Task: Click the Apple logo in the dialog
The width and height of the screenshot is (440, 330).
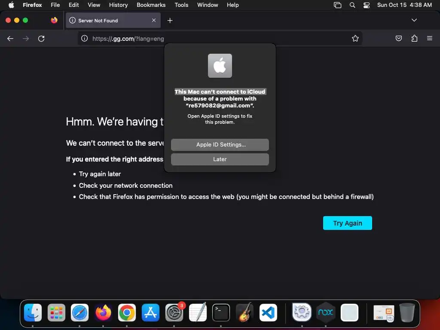Action: [x=220, y=66]
